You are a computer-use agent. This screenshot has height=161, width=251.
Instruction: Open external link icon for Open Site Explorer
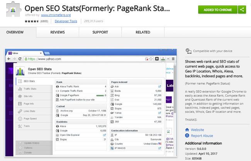104,135
